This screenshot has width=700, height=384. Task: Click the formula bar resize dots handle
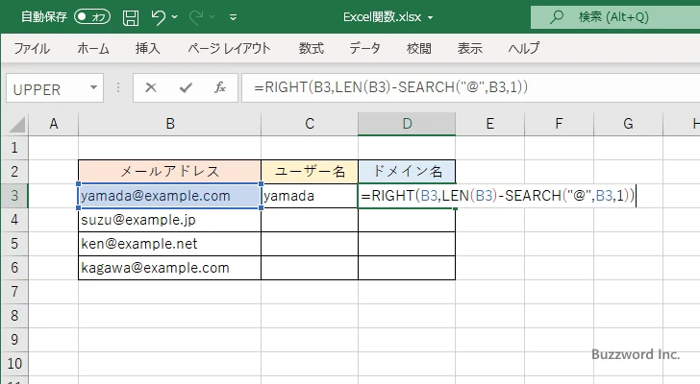(118, 87)
